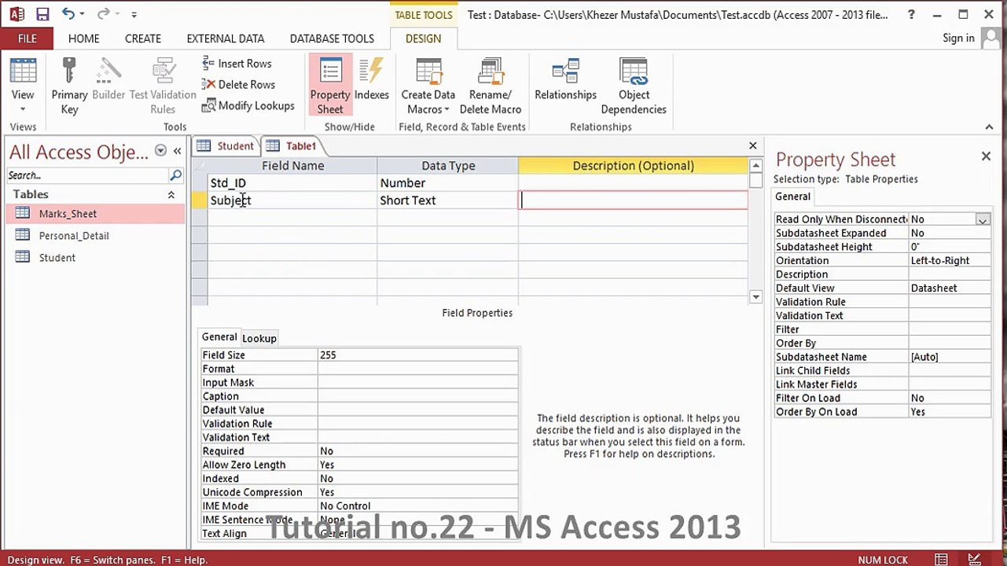The height and width of the screenshot is (566, 1007).
Task: Open the View button in ribbon
Action: click(x=23, y=87)
